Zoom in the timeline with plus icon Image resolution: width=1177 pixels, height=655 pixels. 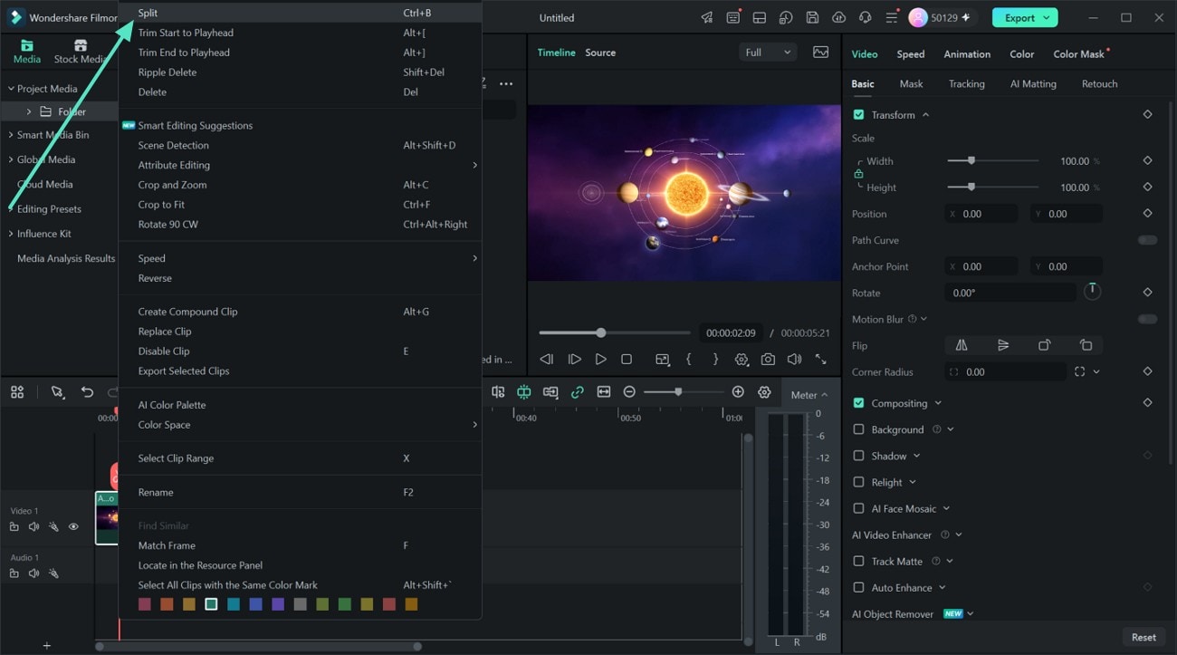pos(738,392)
